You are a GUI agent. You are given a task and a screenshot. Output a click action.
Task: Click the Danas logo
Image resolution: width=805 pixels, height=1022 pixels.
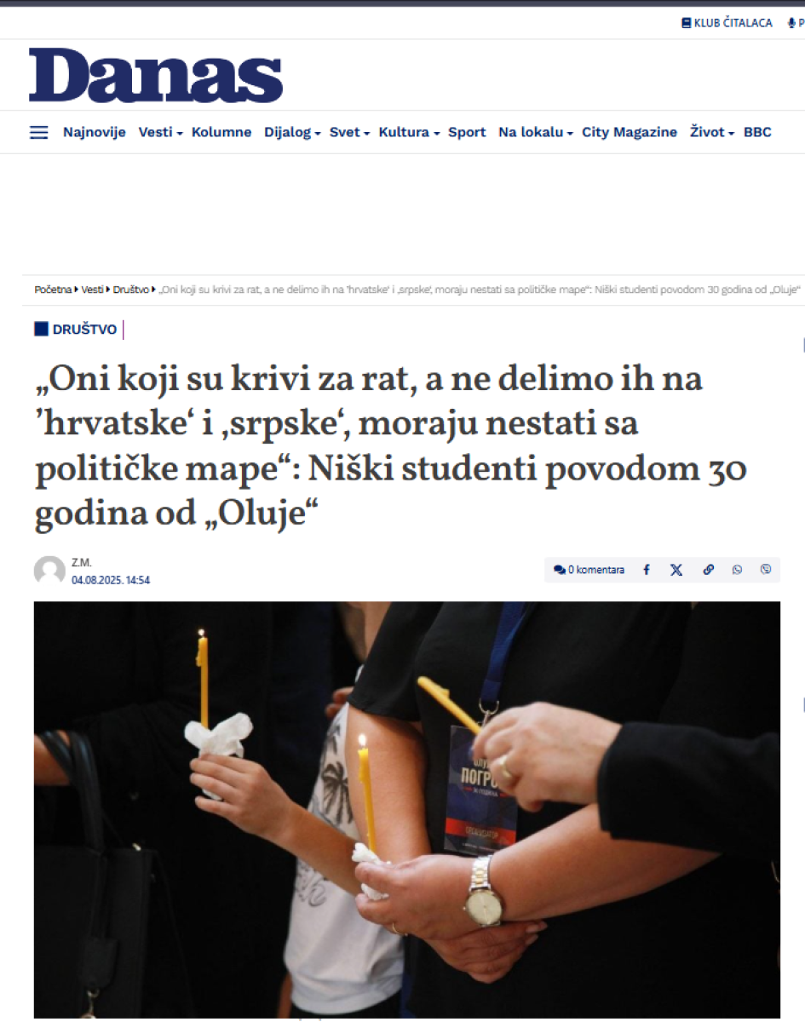[156, 76]
